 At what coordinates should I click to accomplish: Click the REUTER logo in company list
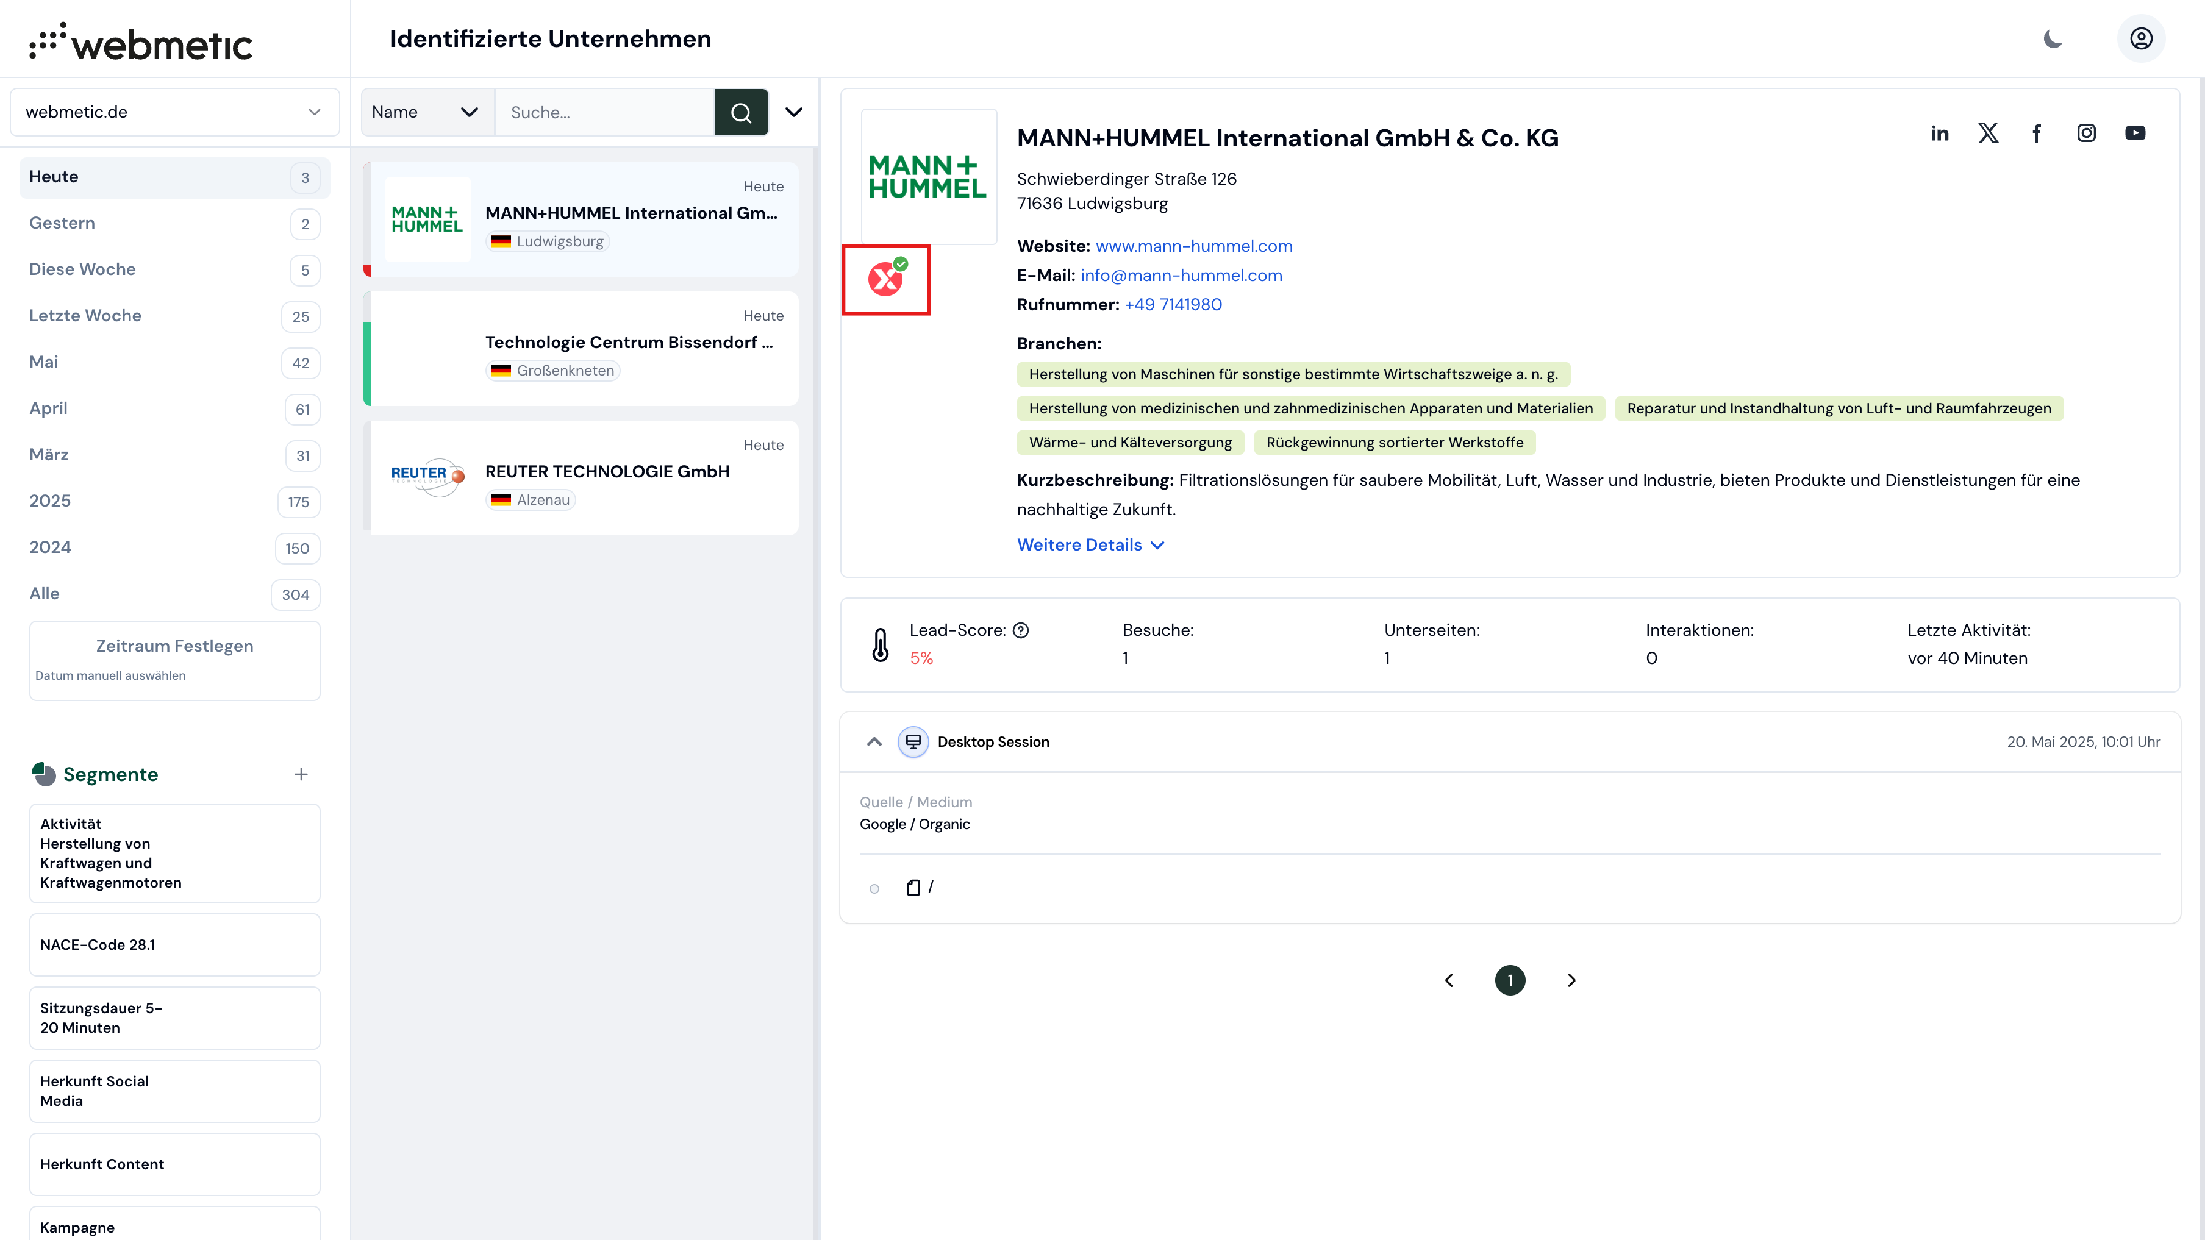[427, 477]
